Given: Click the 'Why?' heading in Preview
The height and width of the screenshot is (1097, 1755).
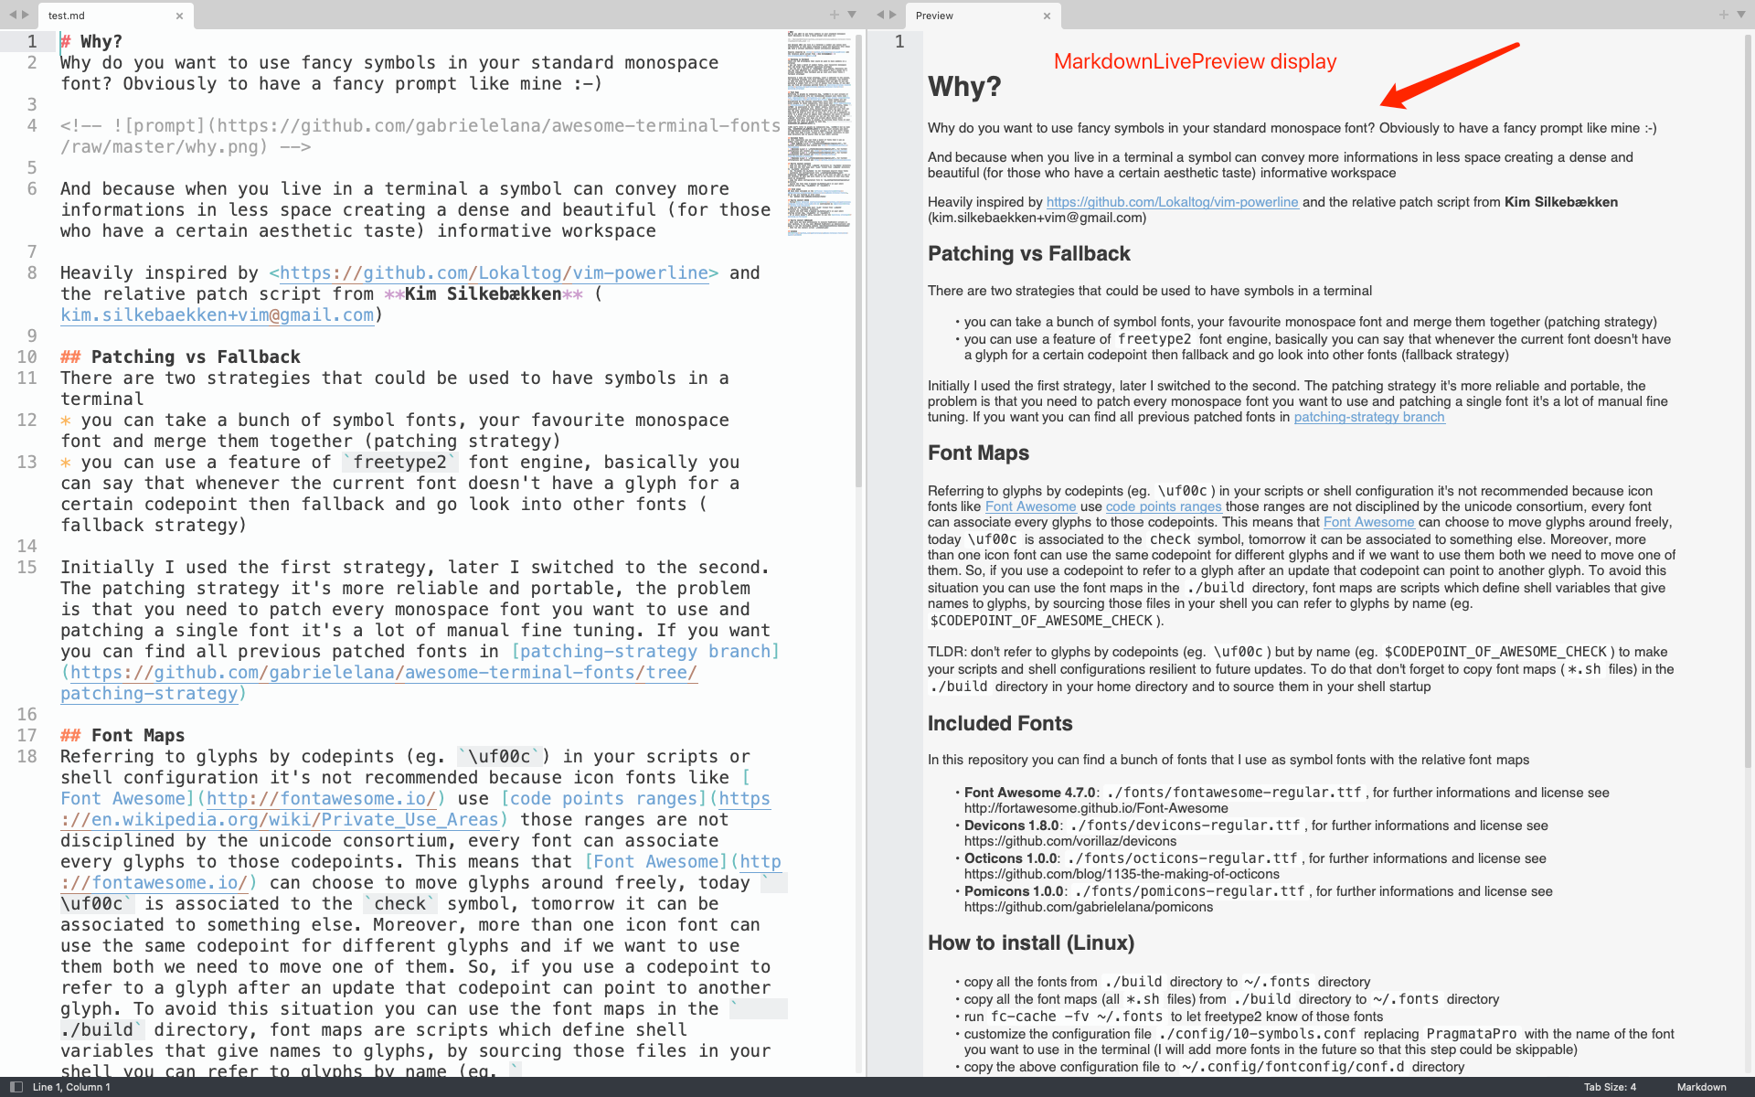Looking at the screenshot, I should click(964, 87).
